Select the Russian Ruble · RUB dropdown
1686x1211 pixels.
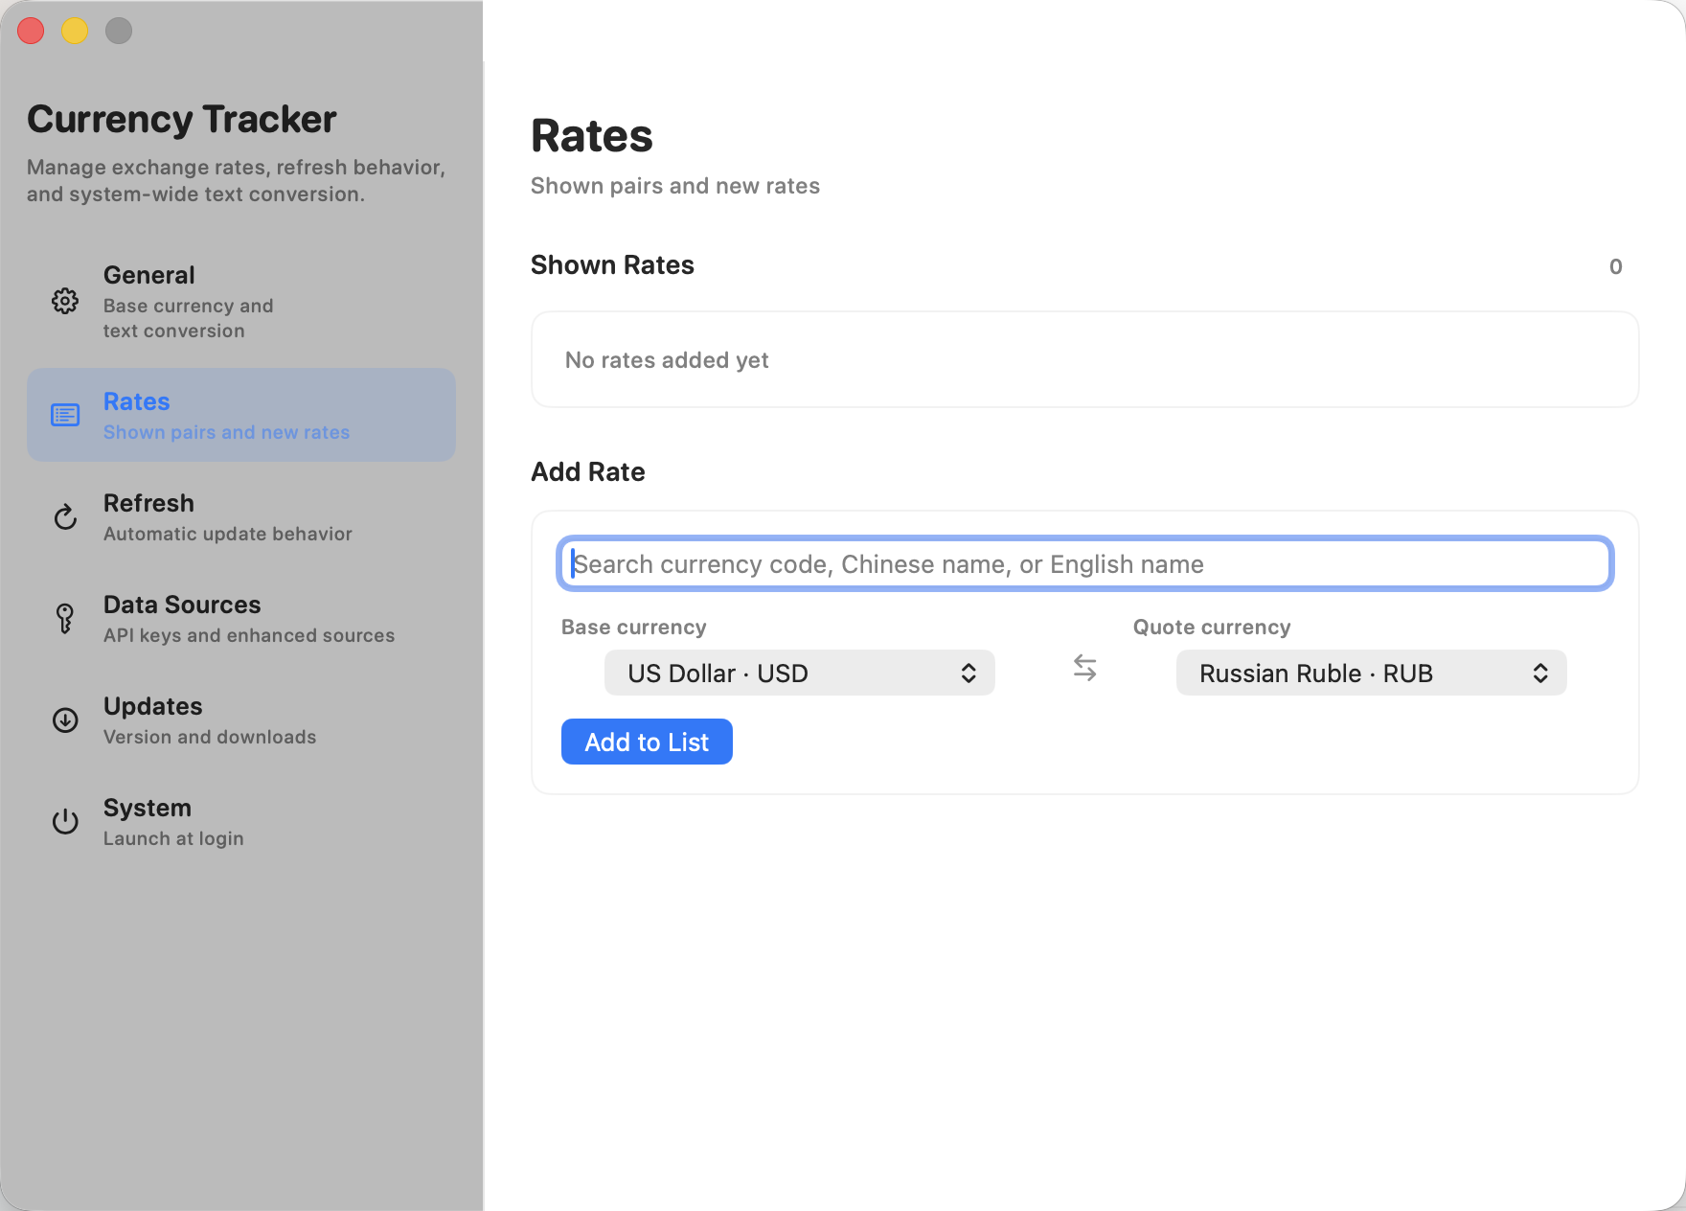(1370, 673)
